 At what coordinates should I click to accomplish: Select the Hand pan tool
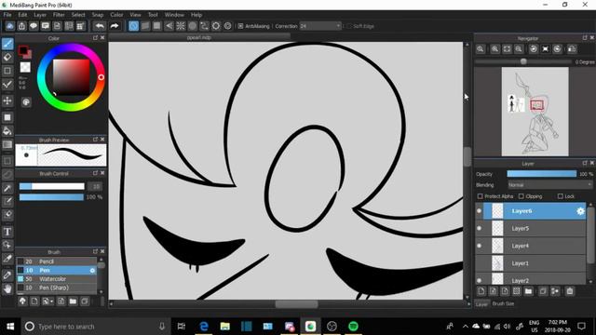tap(7, 289)
